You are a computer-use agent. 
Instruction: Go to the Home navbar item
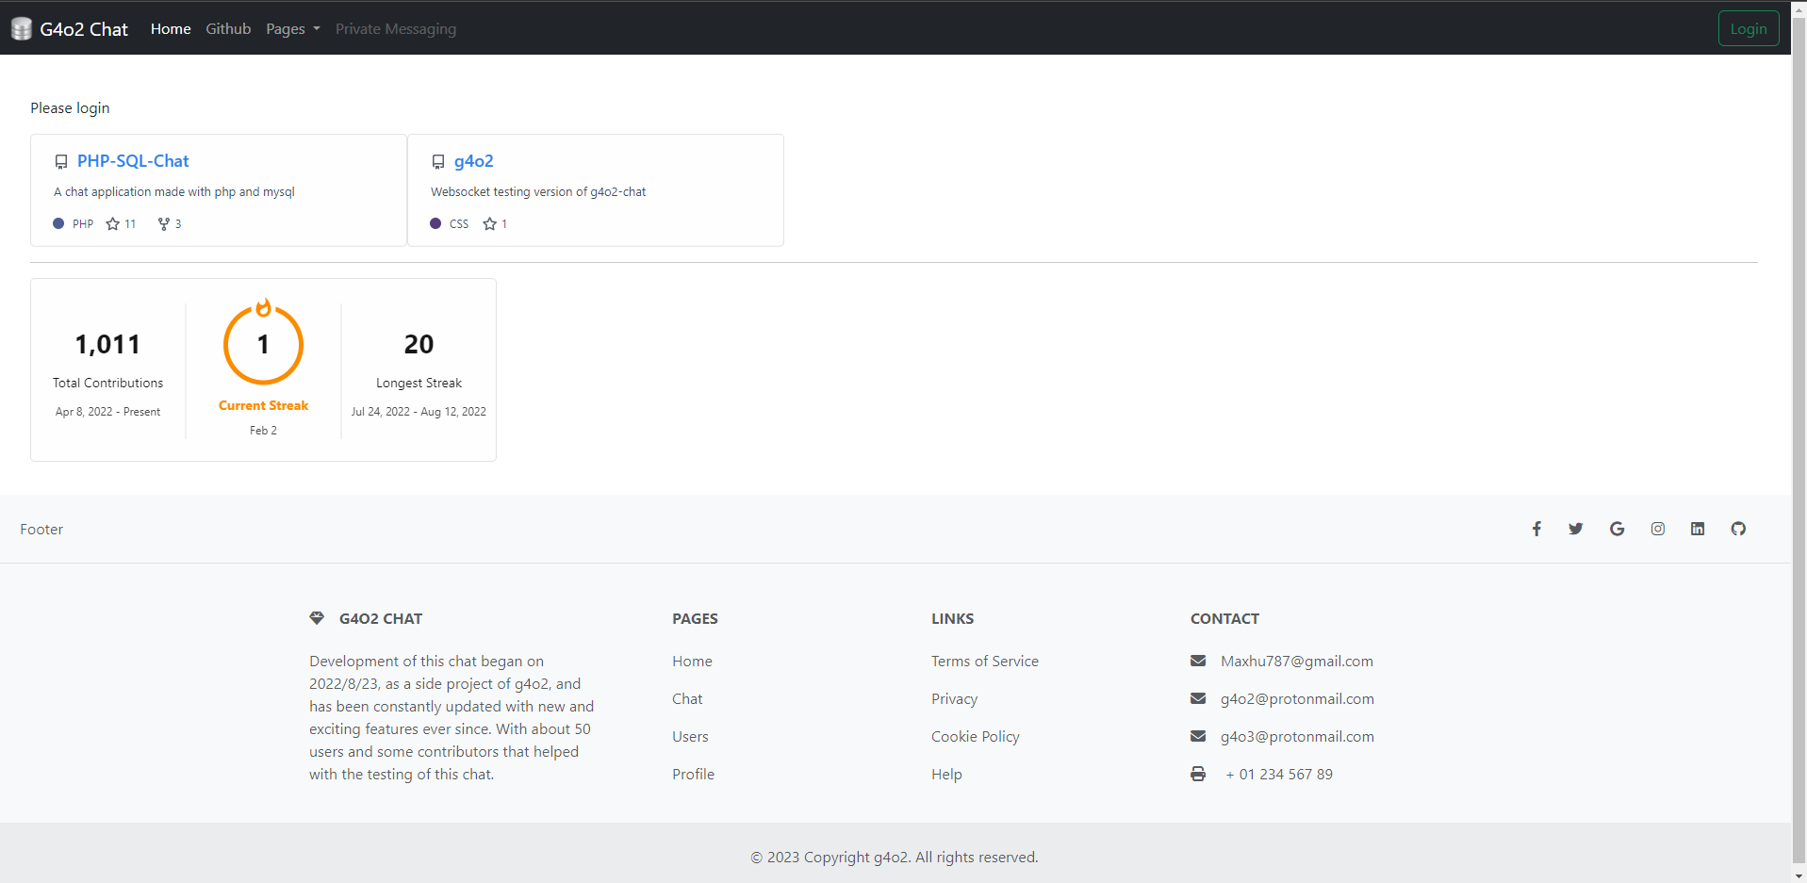point(171,29)
